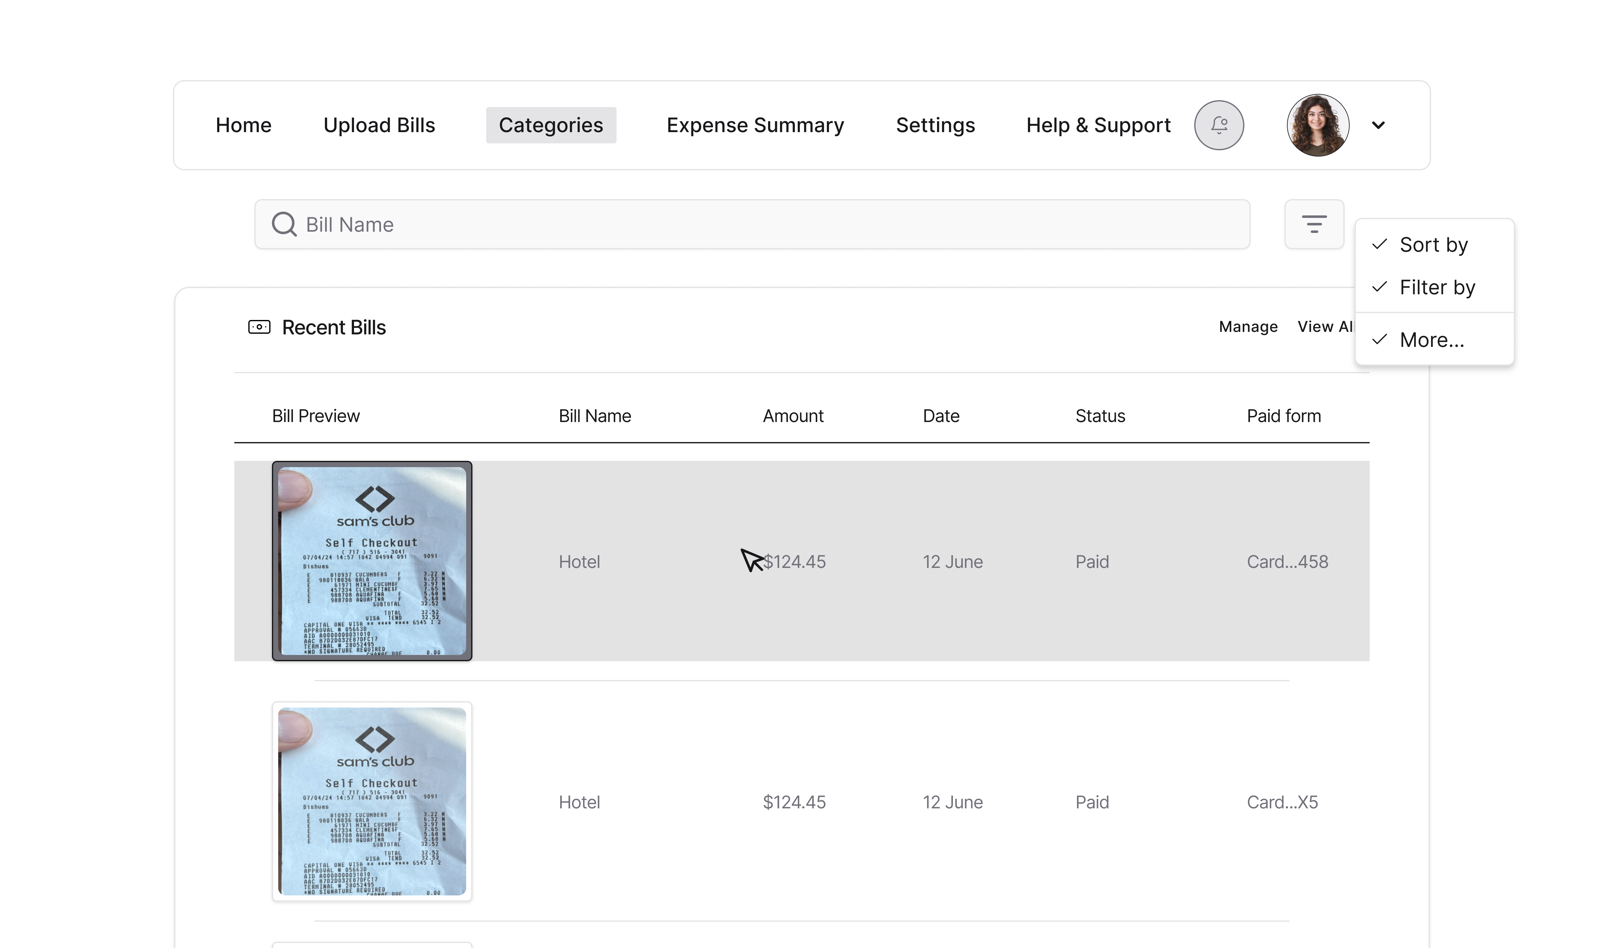Click the Manage link
Screen dimensions: 1604x948
pyautogui.click(x=1247, y=327)
